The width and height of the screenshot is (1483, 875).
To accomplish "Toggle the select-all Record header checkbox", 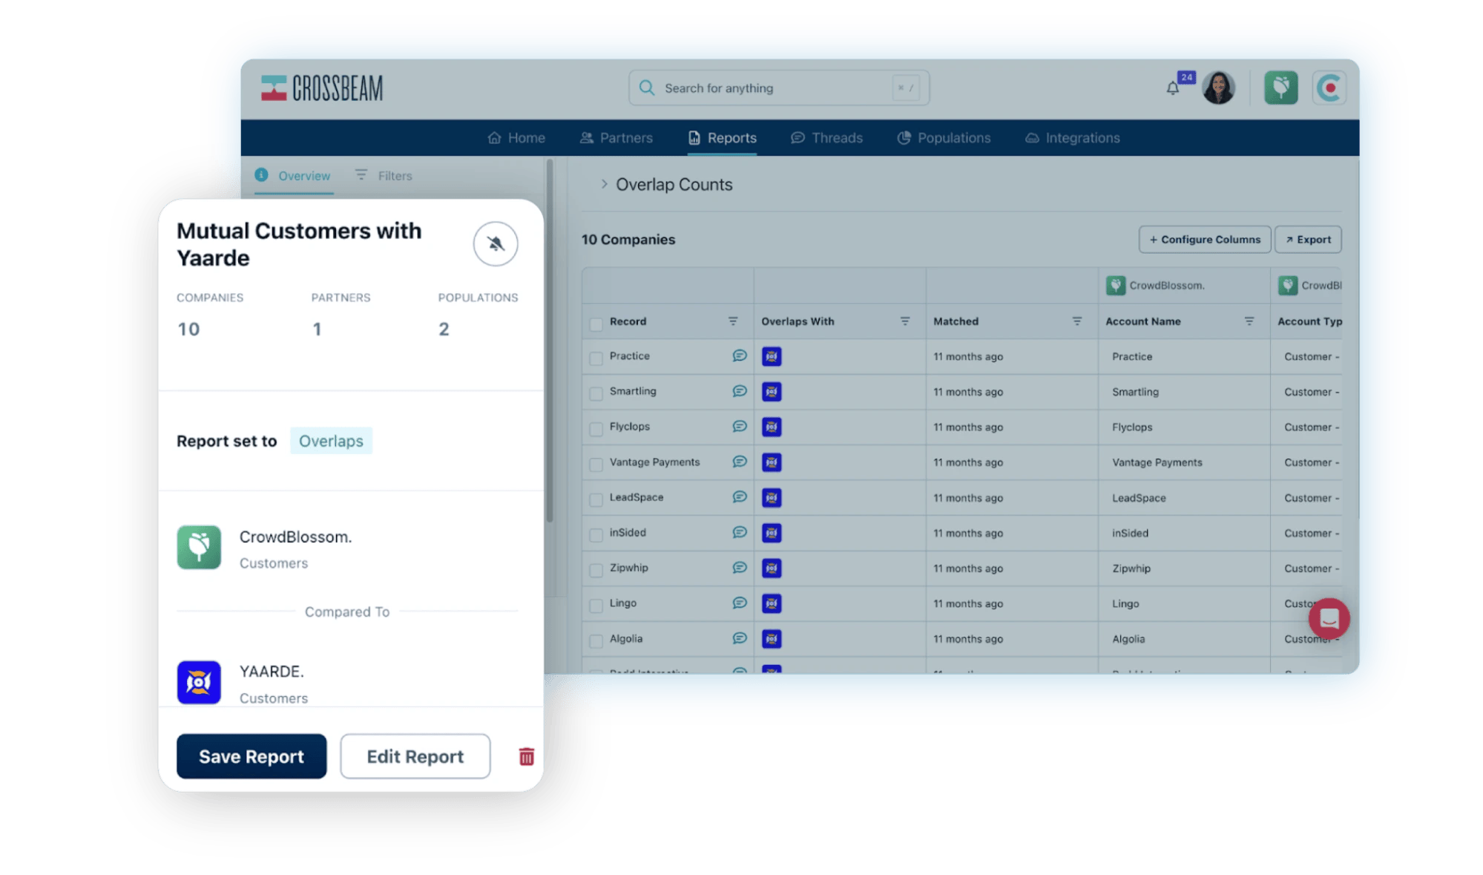I will 596,324.
